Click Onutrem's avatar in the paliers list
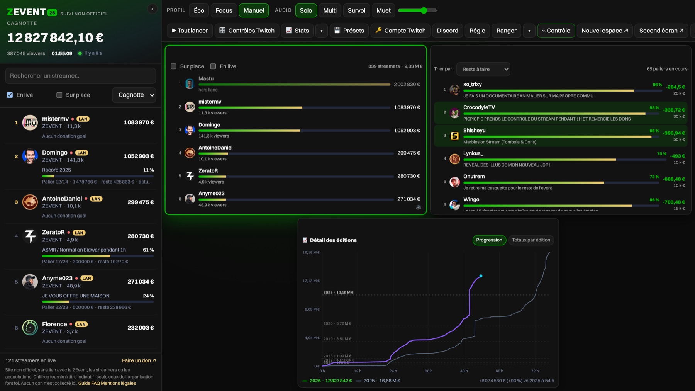 pos(454,182)
